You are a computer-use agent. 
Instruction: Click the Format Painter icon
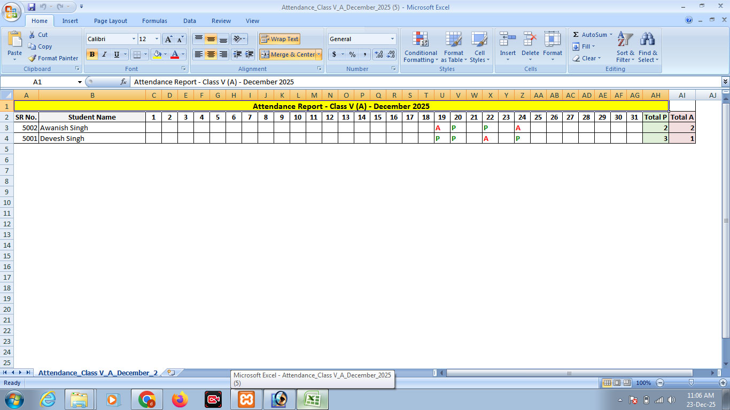(x=33, y=58)
